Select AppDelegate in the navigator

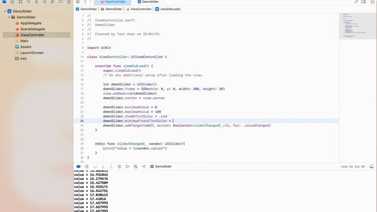[x=31, y=23]
